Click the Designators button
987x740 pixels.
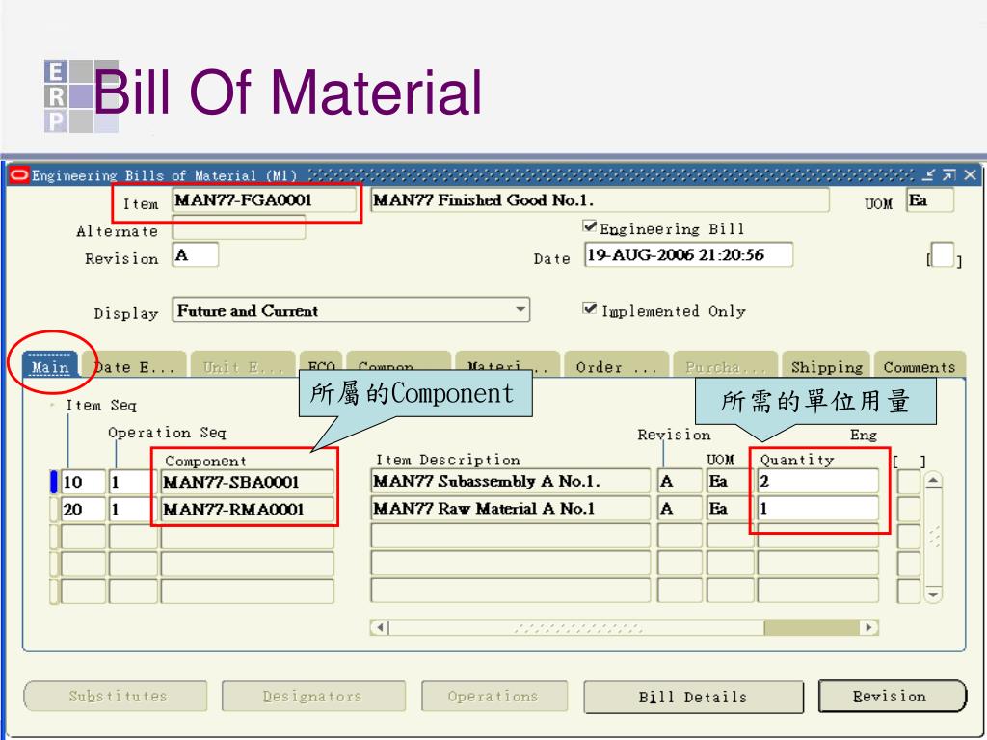313,696
